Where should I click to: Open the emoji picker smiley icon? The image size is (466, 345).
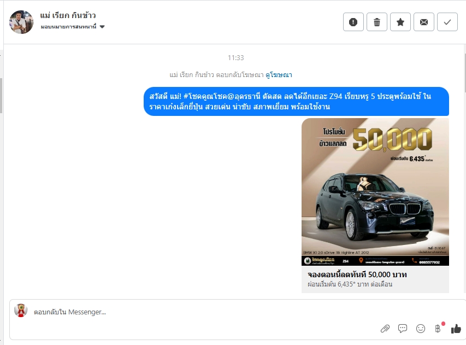[421, 329]
